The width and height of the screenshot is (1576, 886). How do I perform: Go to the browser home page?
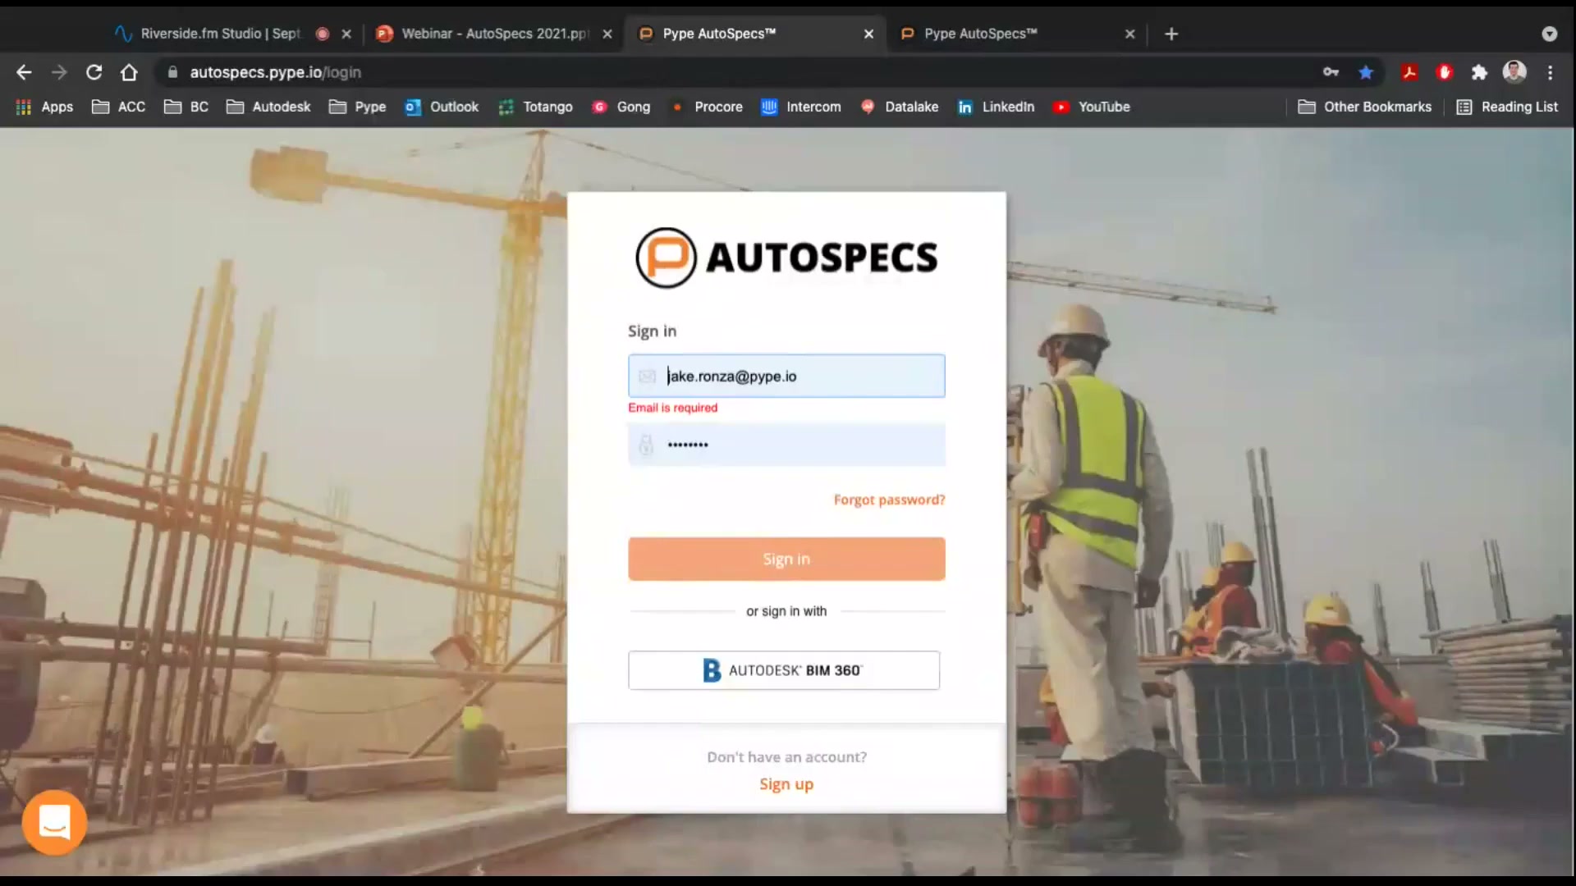[129, 72]
